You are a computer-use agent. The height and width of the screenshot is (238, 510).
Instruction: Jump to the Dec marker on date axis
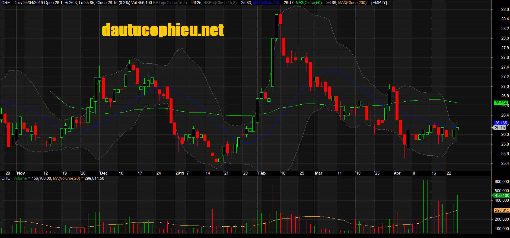coord(104,173)
